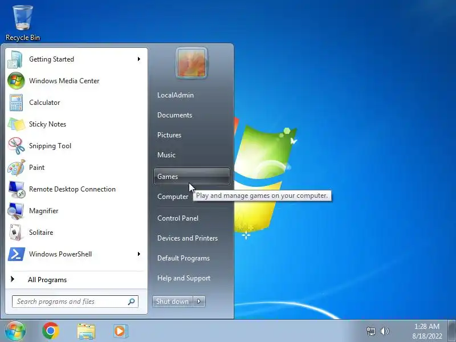This screenshot has height=342, width=456.
Task: Click the clock showing 1:28 AM
Action: coord(426,326)
